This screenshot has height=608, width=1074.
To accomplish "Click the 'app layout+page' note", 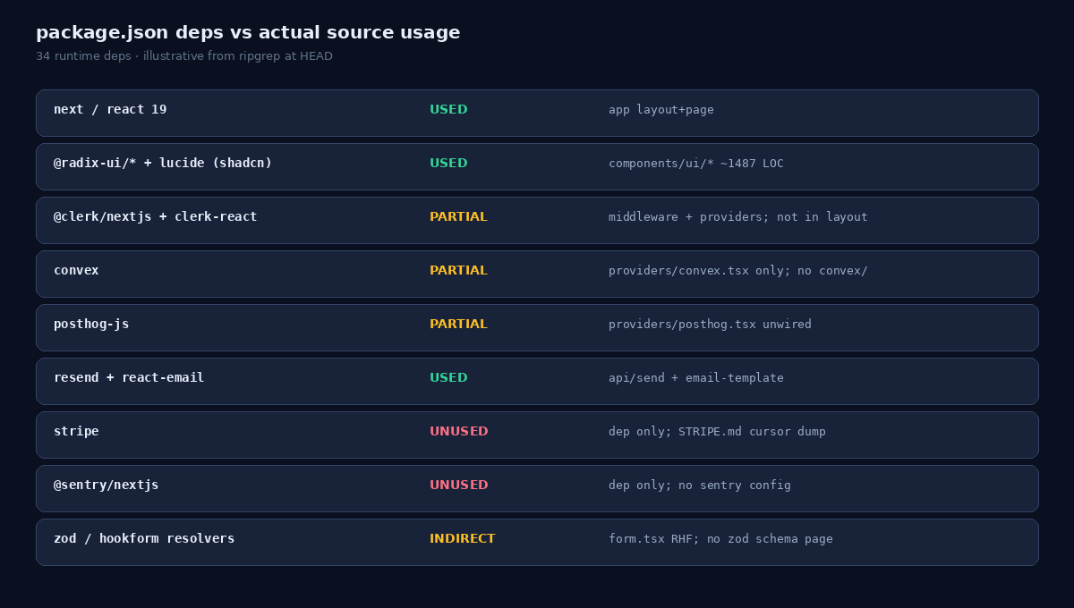I will [661, 110].
